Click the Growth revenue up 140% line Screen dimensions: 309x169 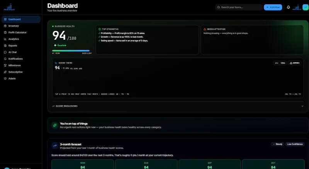click(121, 37)
